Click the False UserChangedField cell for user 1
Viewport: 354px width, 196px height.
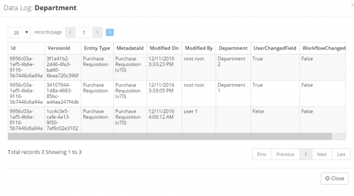point(275,120)
